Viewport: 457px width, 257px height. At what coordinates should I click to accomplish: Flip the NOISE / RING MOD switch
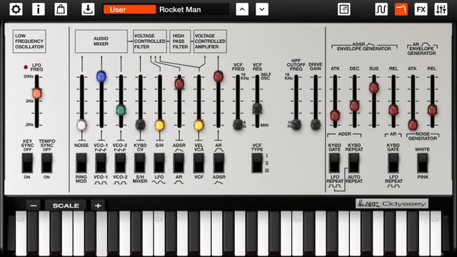point(81,163)
